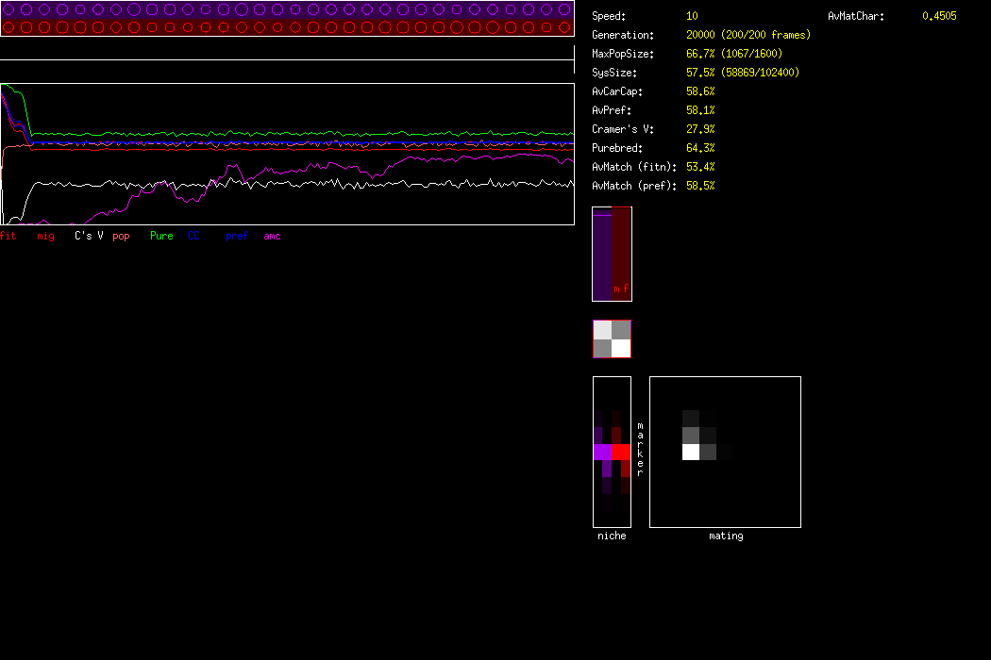Click the bright purple cell in niche panel
This screenshot has height=660, width=991.
click(602, 453)
